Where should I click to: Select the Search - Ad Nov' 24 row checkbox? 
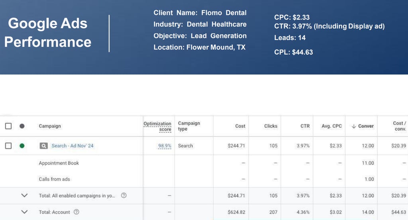coord(8,146)
